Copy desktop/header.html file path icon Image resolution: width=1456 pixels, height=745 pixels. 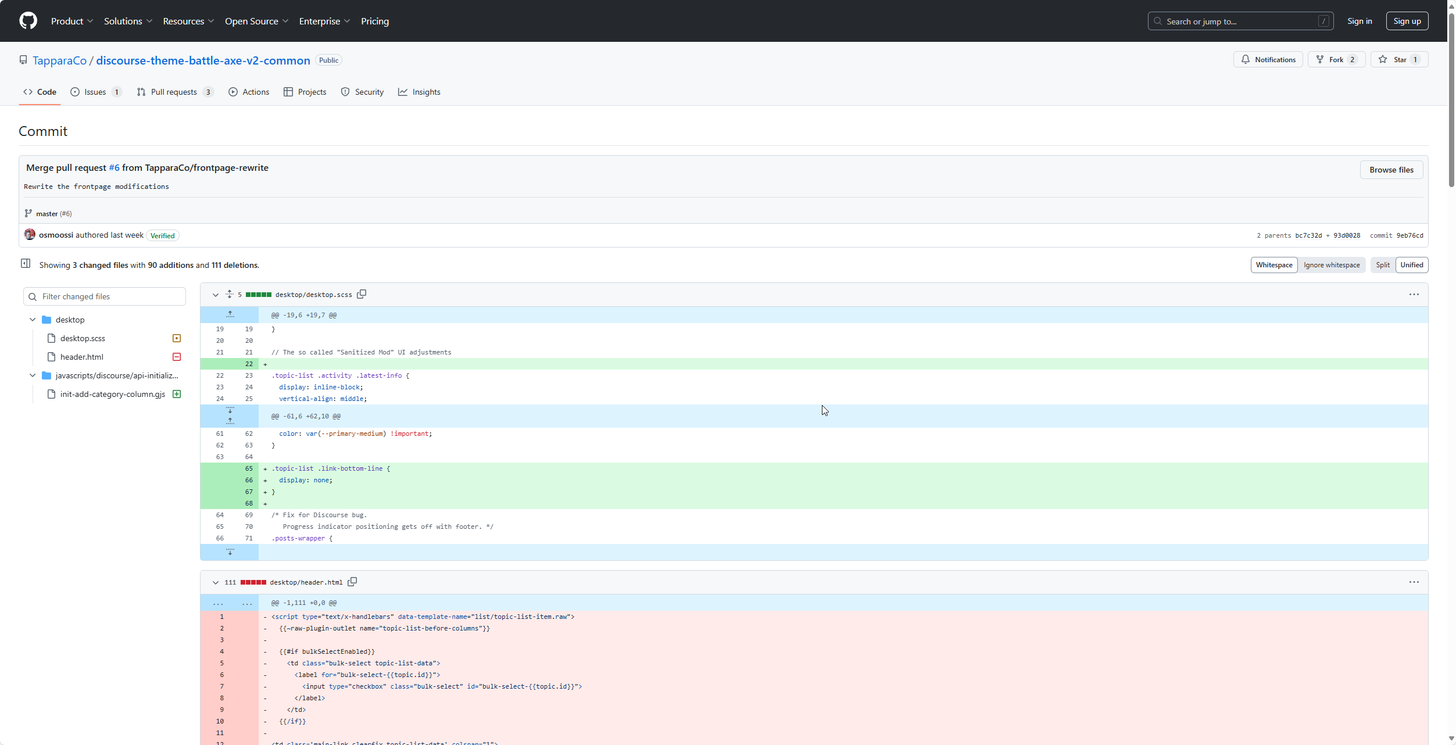352,582
